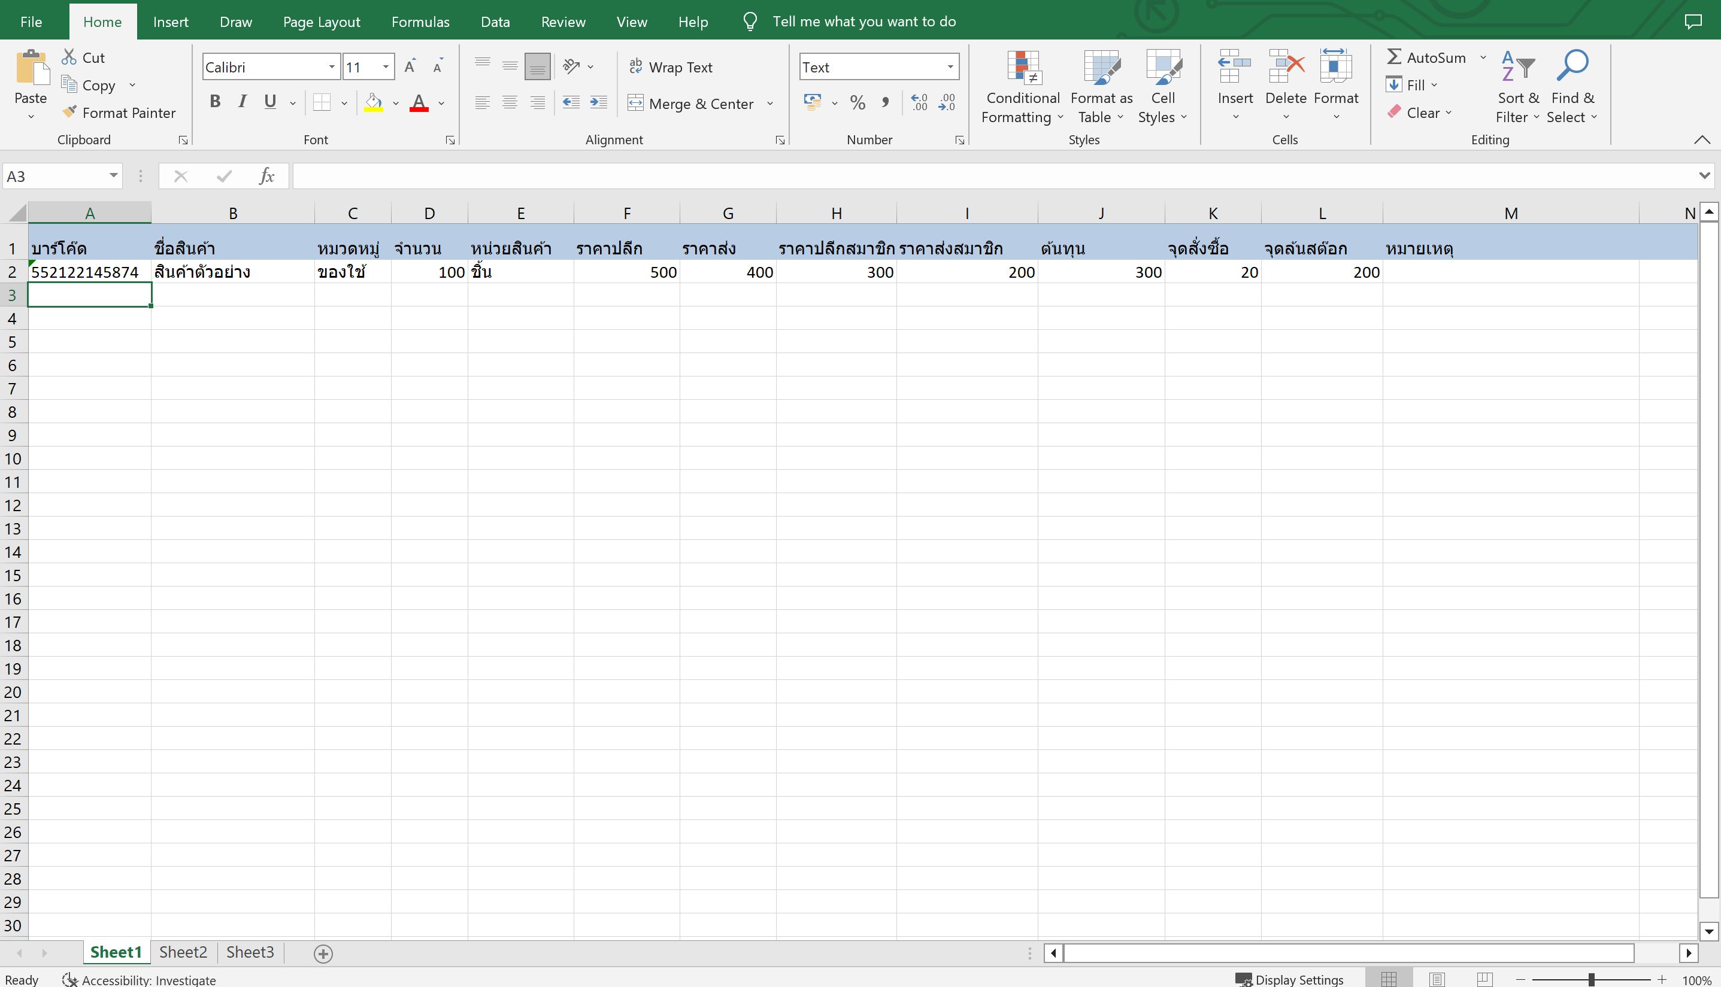This screenshot has width=1721, height=987.
Task: Collapse the ribbon with caret
Action: [x=1702, y=139]
